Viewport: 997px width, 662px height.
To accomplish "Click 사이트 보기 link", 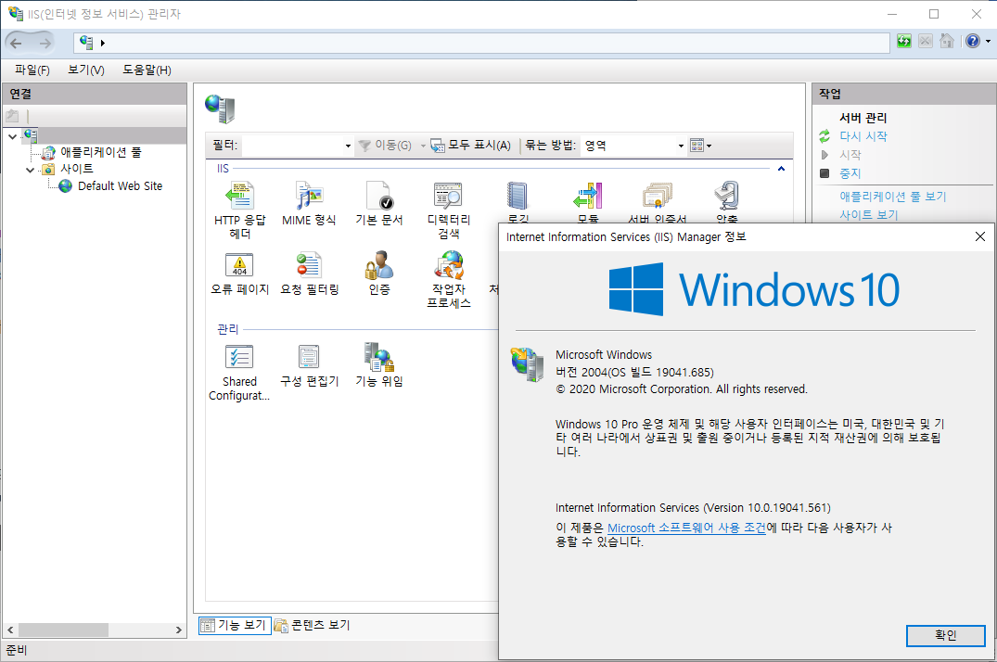I will click(869, 215).
